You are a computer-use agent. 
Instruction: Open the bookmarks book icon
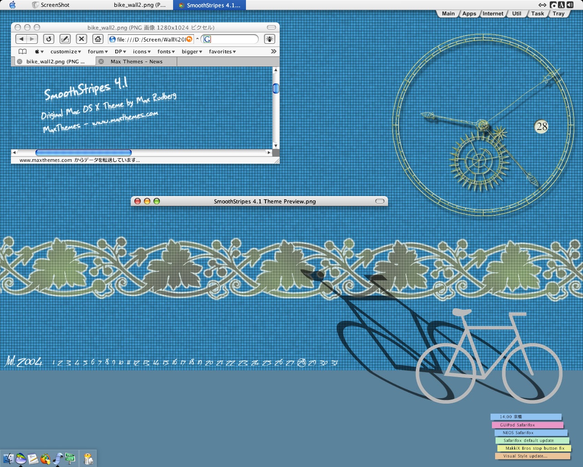tap(22, 52)
